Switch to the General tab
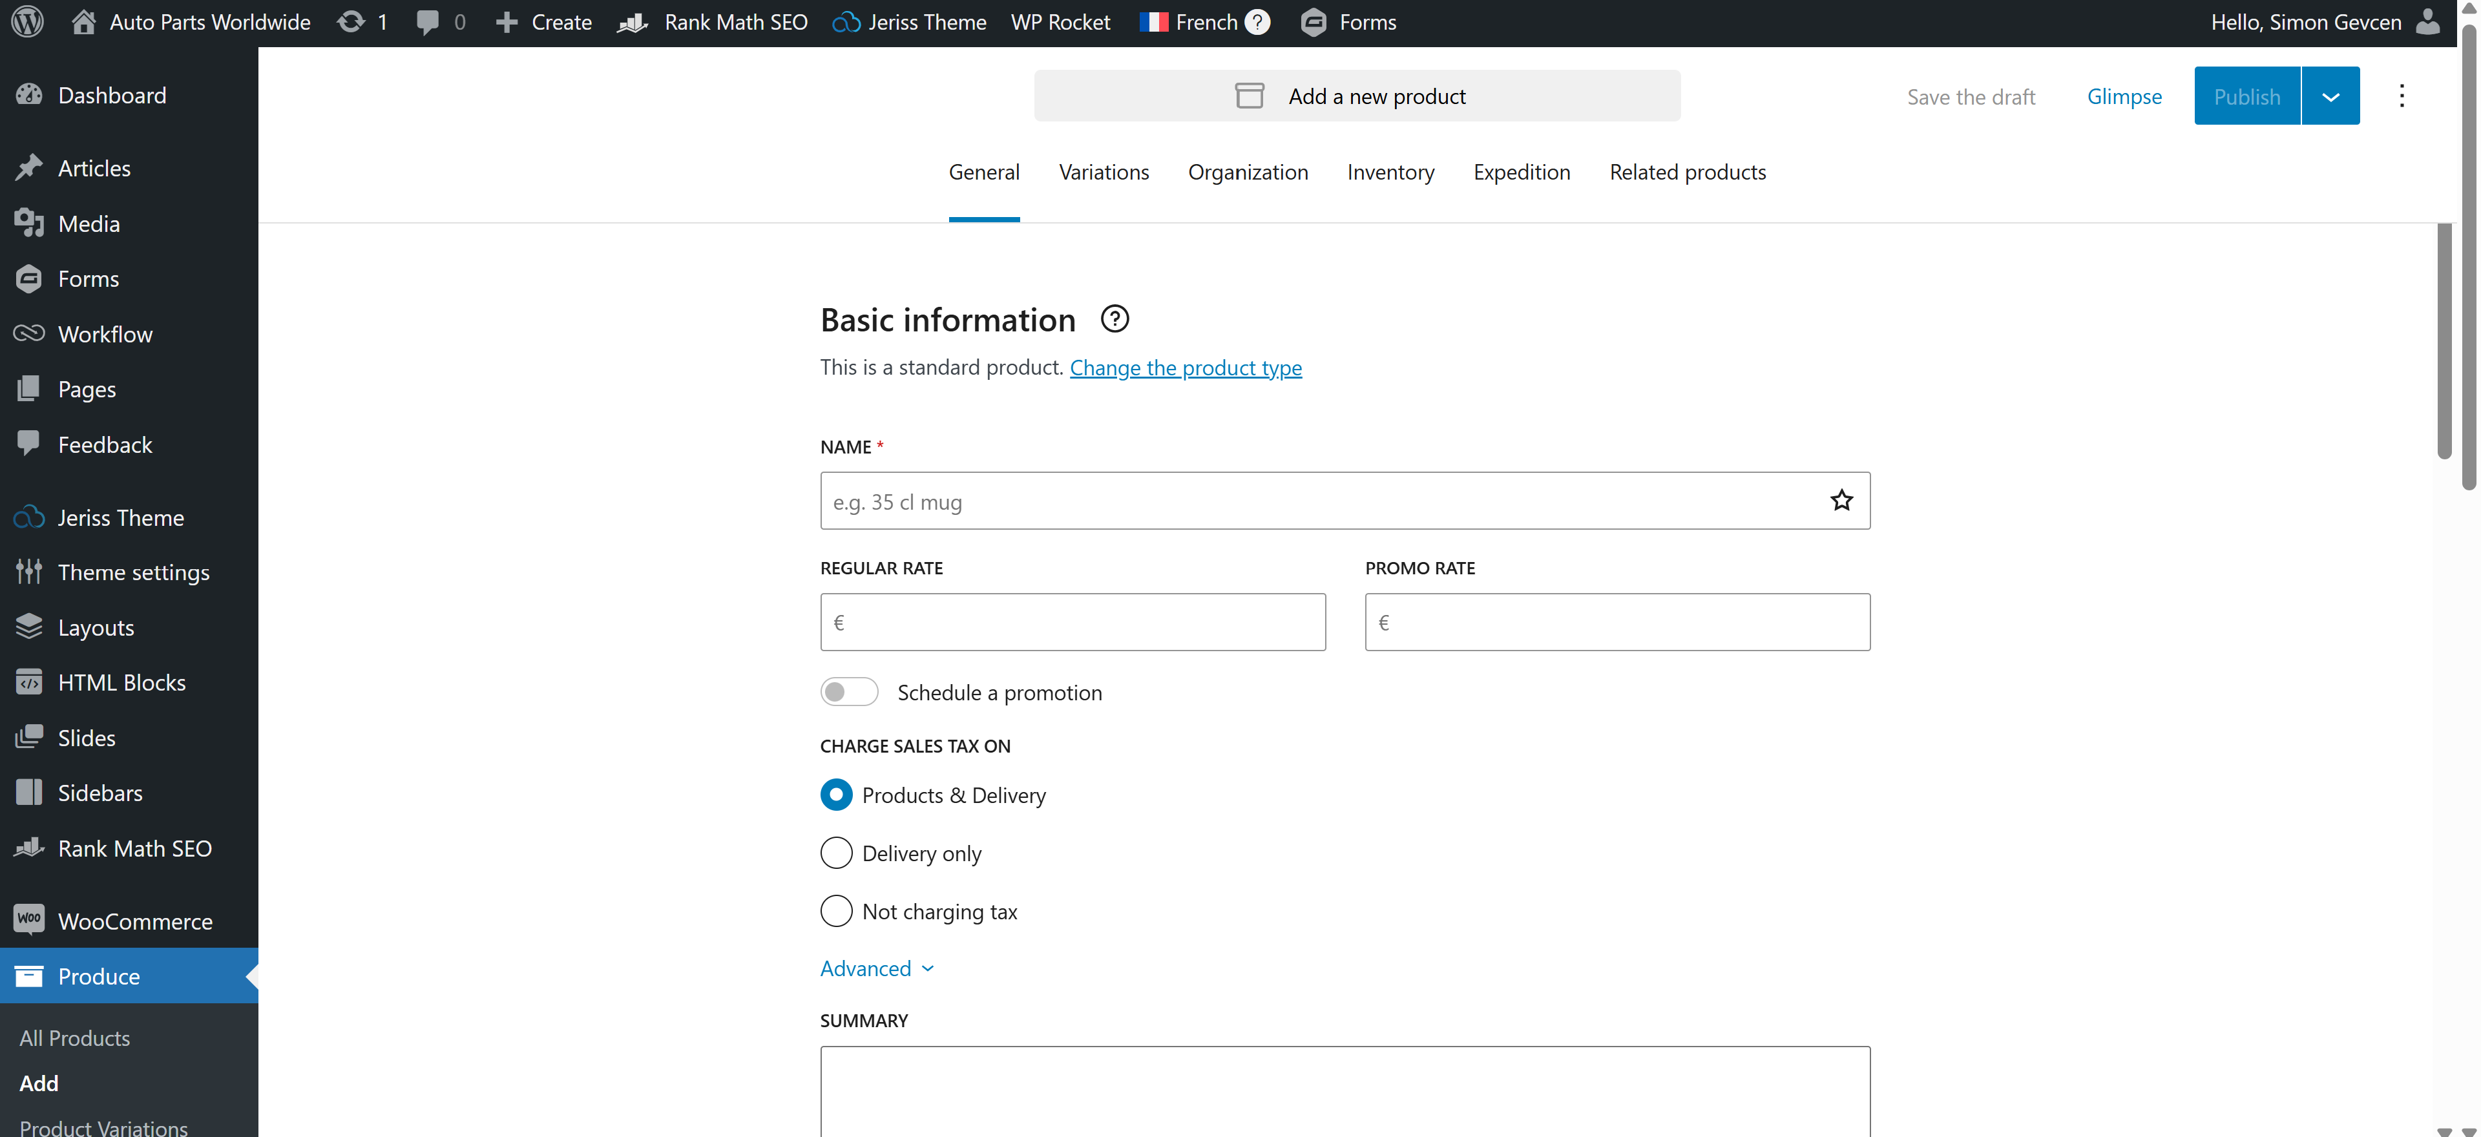This screenshot has height=1137, width=2481. pos(983,171)
